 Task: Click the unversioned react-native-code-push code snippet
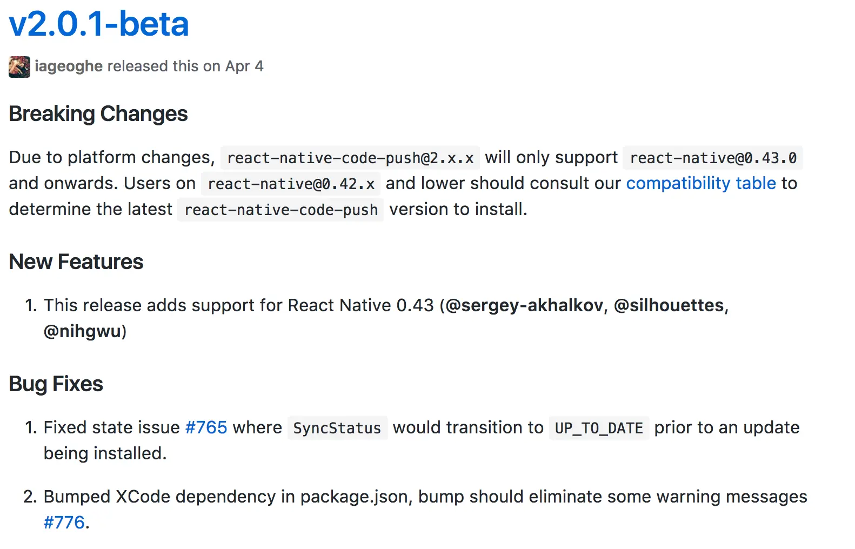[x=280, y=210]
